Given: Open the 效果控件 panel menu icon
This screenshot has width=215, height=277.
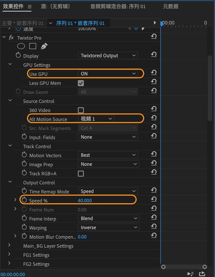Looking at the screenshot, I should pyautogui.click(x=30, y=7).
